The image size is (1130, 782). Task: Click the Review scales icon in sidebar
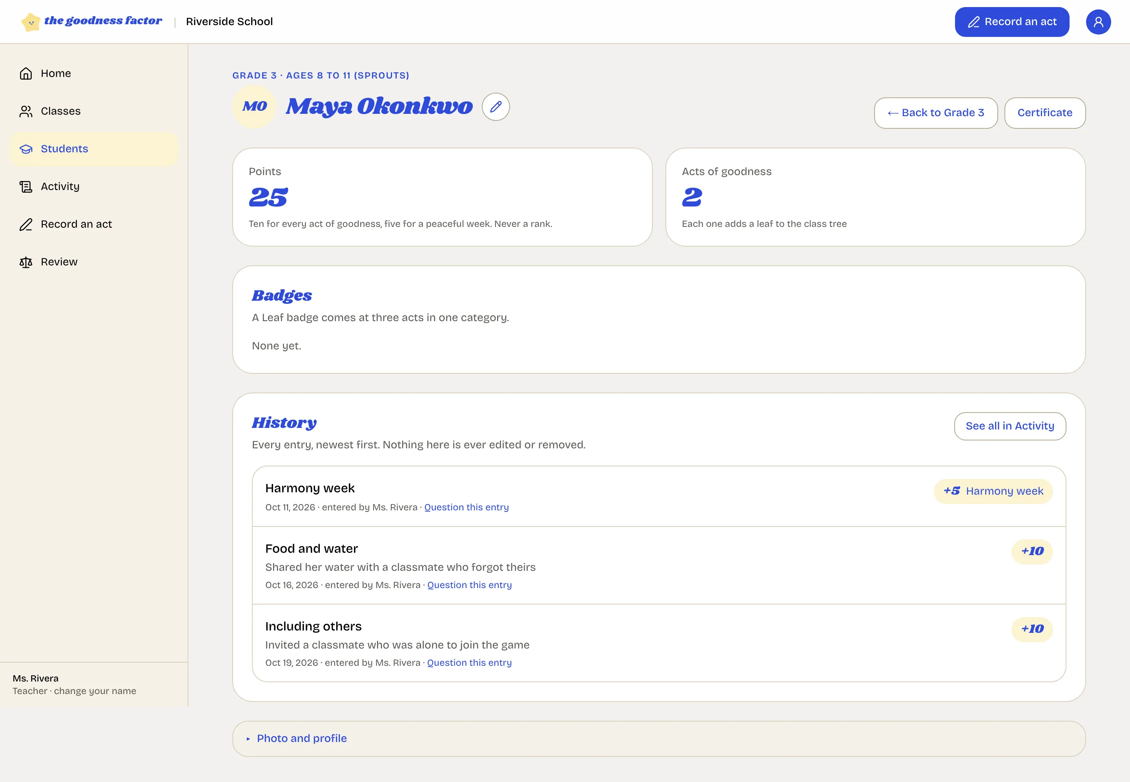tap(26, 262)
